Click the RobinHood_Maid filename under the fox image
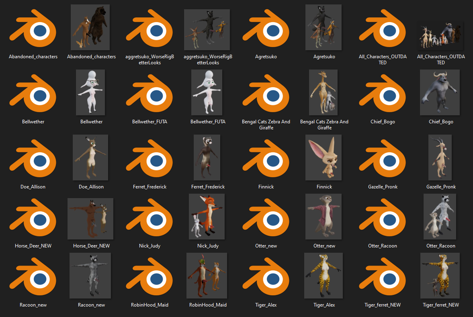 (207, 305)
